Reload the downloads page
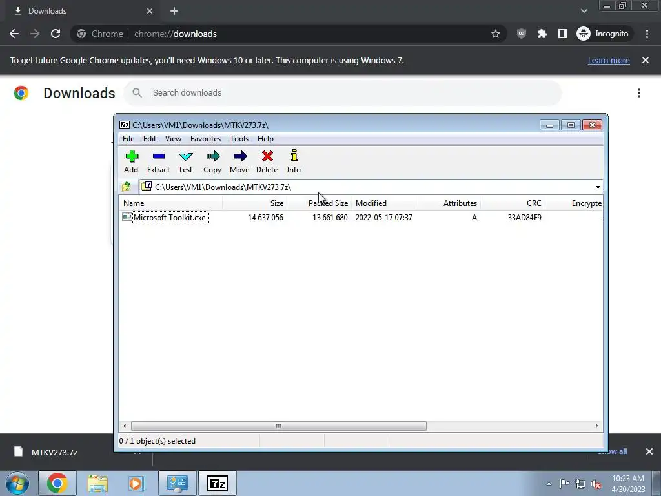The width and height of the screenshot is (661, 496). pos(56,34)
